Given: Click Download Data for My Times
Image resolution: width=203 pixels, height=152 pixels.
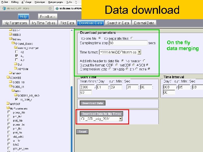Looking at the screenshot, I should (101, 114).
